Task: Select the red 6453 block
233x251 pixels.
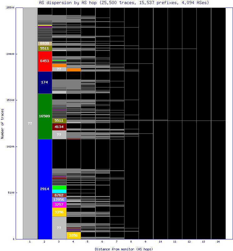Action: (45, 61)
